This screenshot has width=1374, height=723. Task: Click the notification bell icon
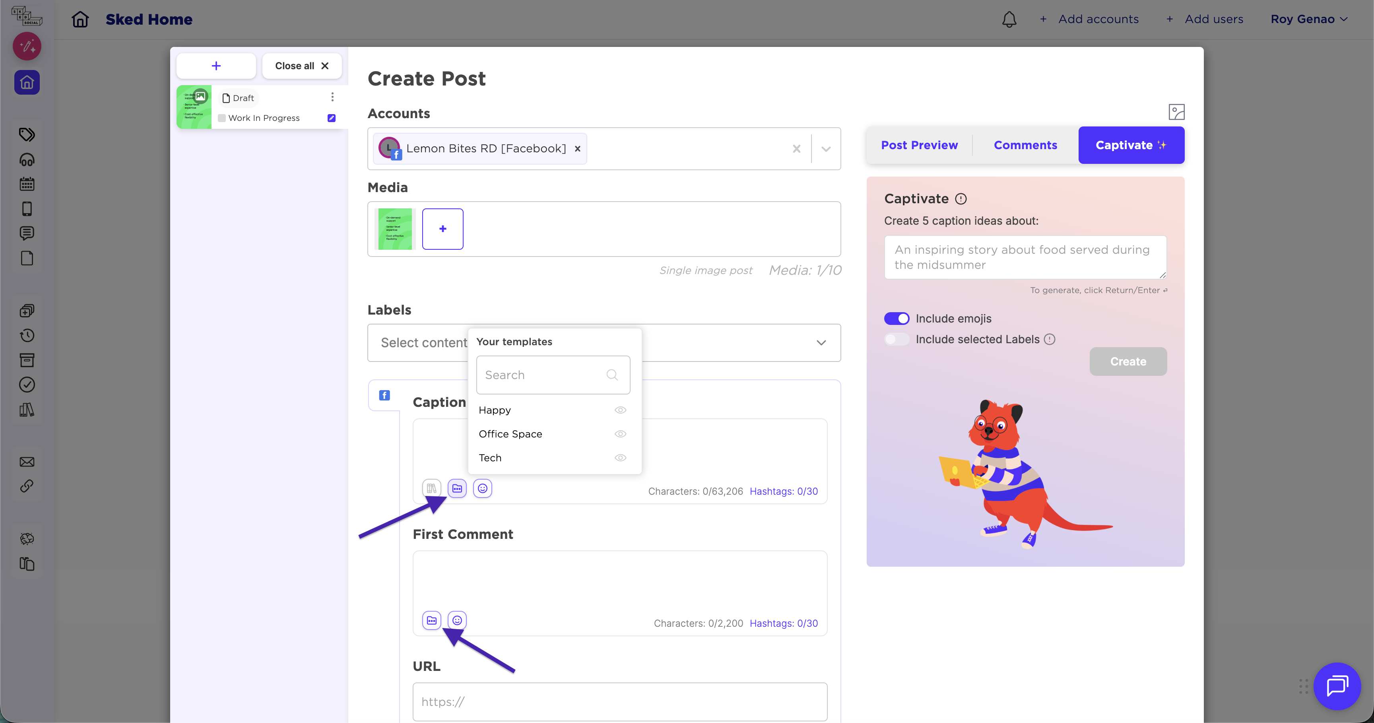(x=1009, y=19)
